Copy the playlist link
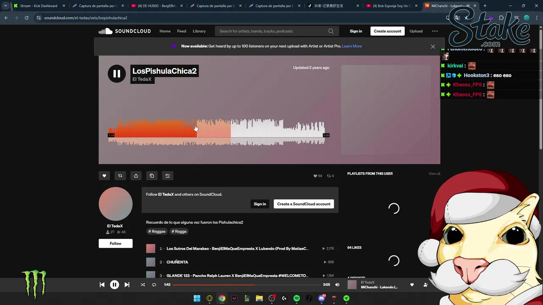543x305 pixels. point(152,176)
